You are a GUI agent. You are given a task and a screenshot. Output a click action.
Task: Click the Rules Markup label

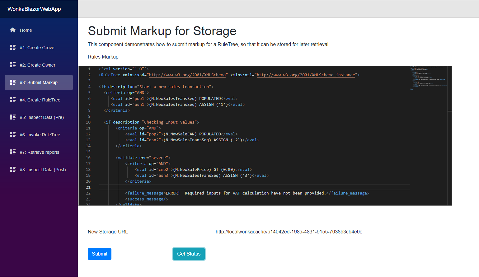[103, 57]
